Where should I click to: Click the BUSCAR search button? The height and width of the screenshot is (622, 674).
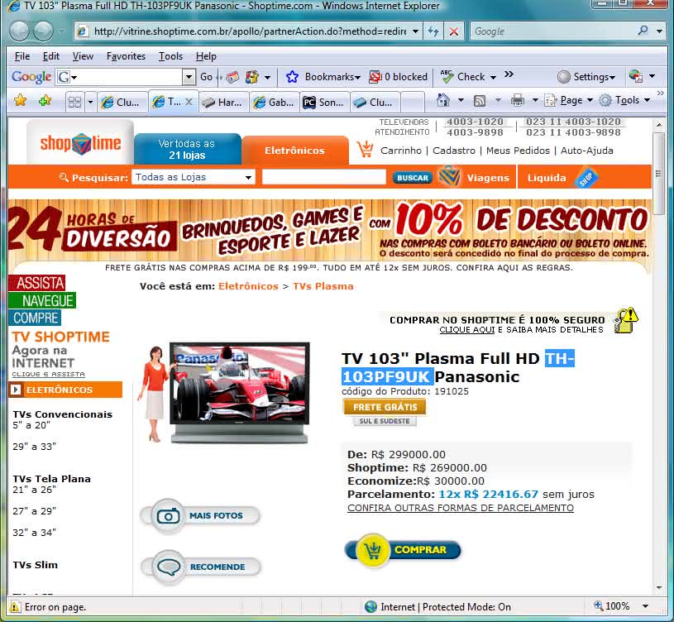click(x=412, y=178)
